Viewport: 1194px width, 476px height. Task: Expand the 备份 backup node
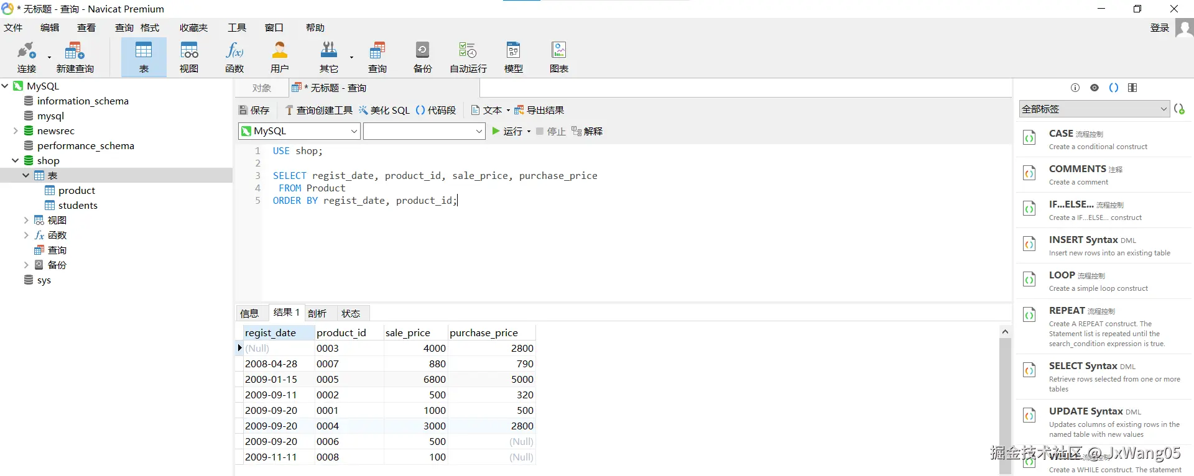coord(26,265)
